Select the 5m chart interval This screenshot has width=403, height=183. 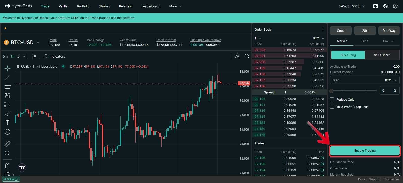[x=5, y=56]
